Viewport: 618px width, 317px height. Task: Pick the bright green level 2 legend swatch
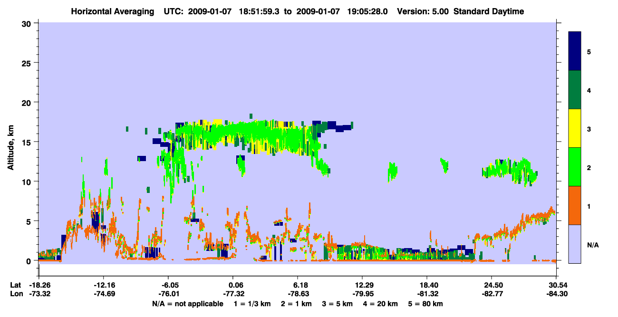coord(575,167)
